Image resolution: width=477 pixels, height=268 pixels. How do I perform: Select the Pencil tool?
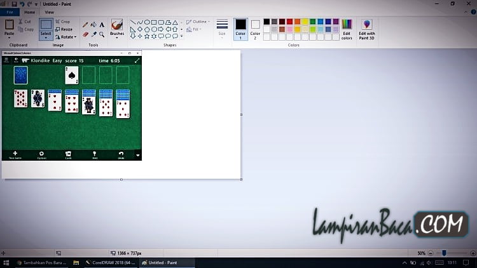click(x=85, y=25)
